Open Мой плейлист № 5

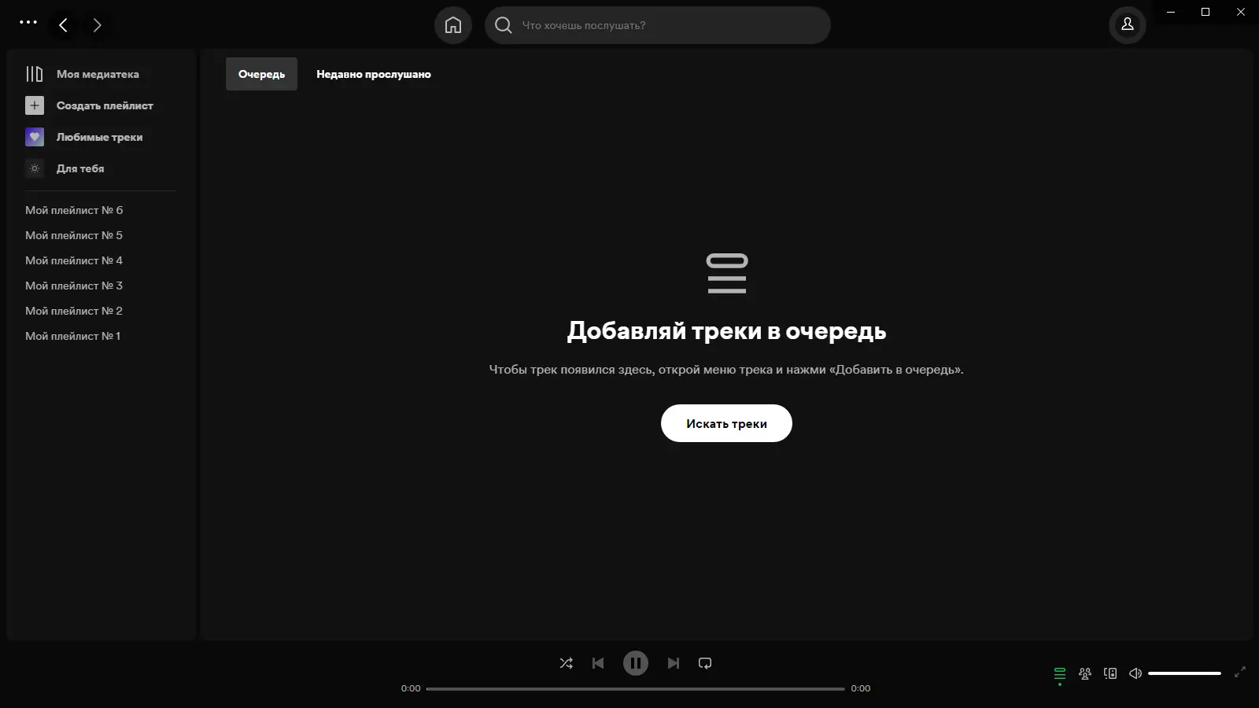coord(74,235)
